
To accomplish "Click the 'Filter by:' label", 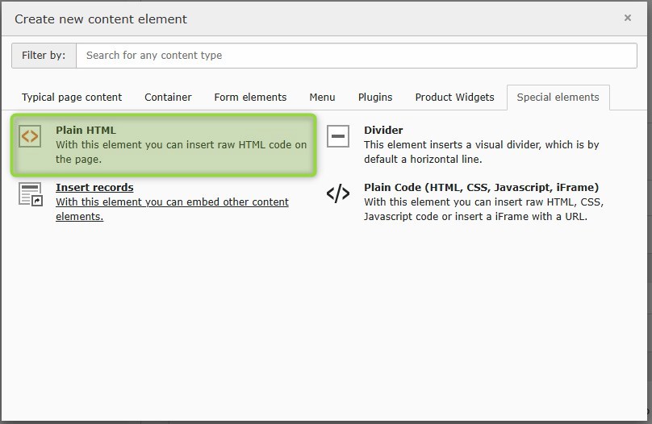I will (x=44, y=56).
